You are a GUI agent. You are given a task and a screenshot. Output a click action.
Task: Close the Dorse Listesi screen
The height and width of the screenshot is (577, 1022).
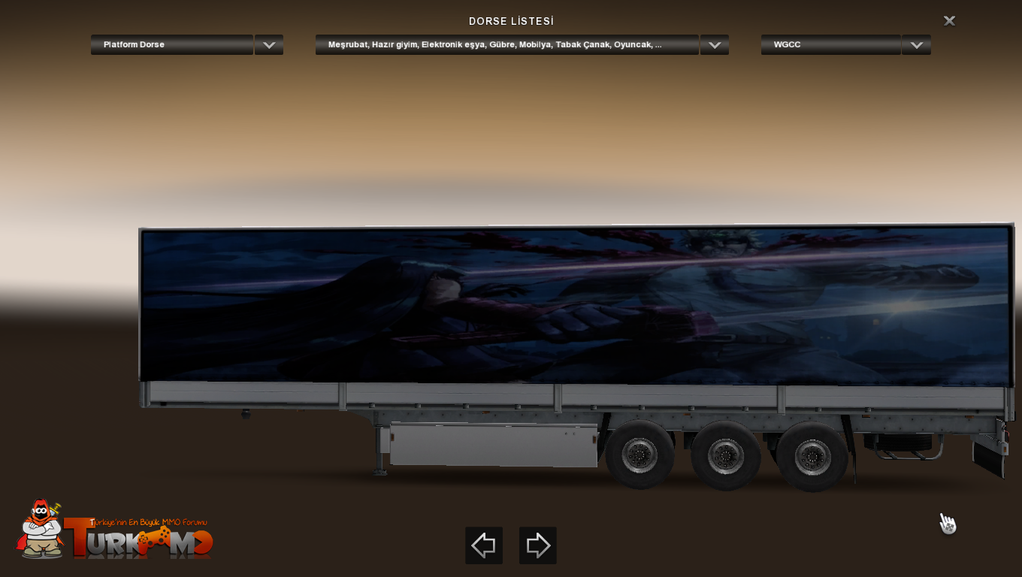pos(950,21)
